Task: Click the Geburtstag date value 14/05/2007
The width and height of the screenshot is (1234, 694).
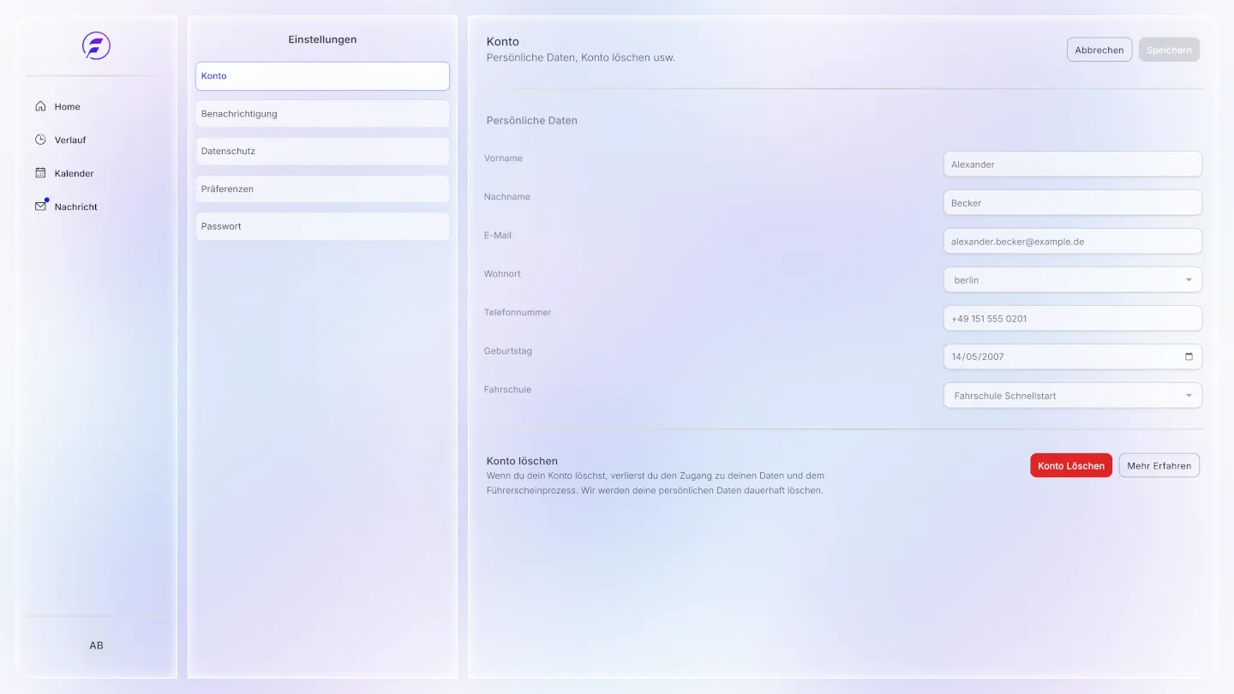Action: 978,357
